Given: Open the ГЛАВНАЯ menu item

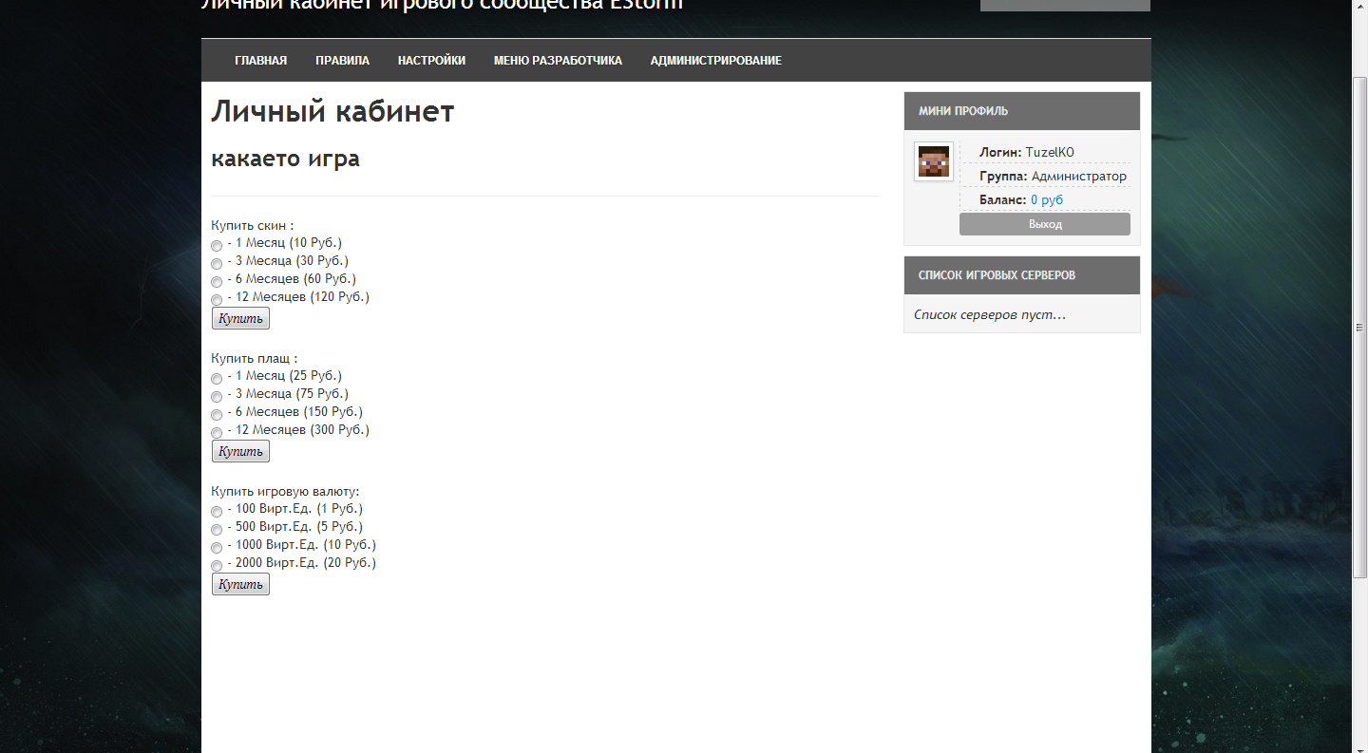Looking at the screenshot, I should pyautogui.click(x=261, y=61).
